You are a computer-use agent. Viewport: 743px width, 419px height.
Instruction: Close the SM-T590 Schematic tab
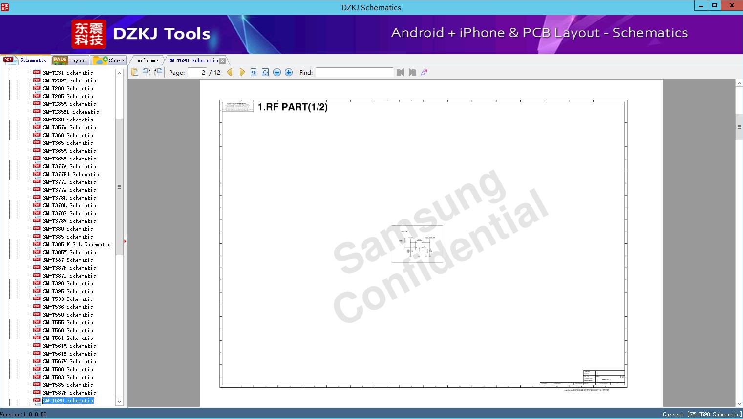coord(223,60)
